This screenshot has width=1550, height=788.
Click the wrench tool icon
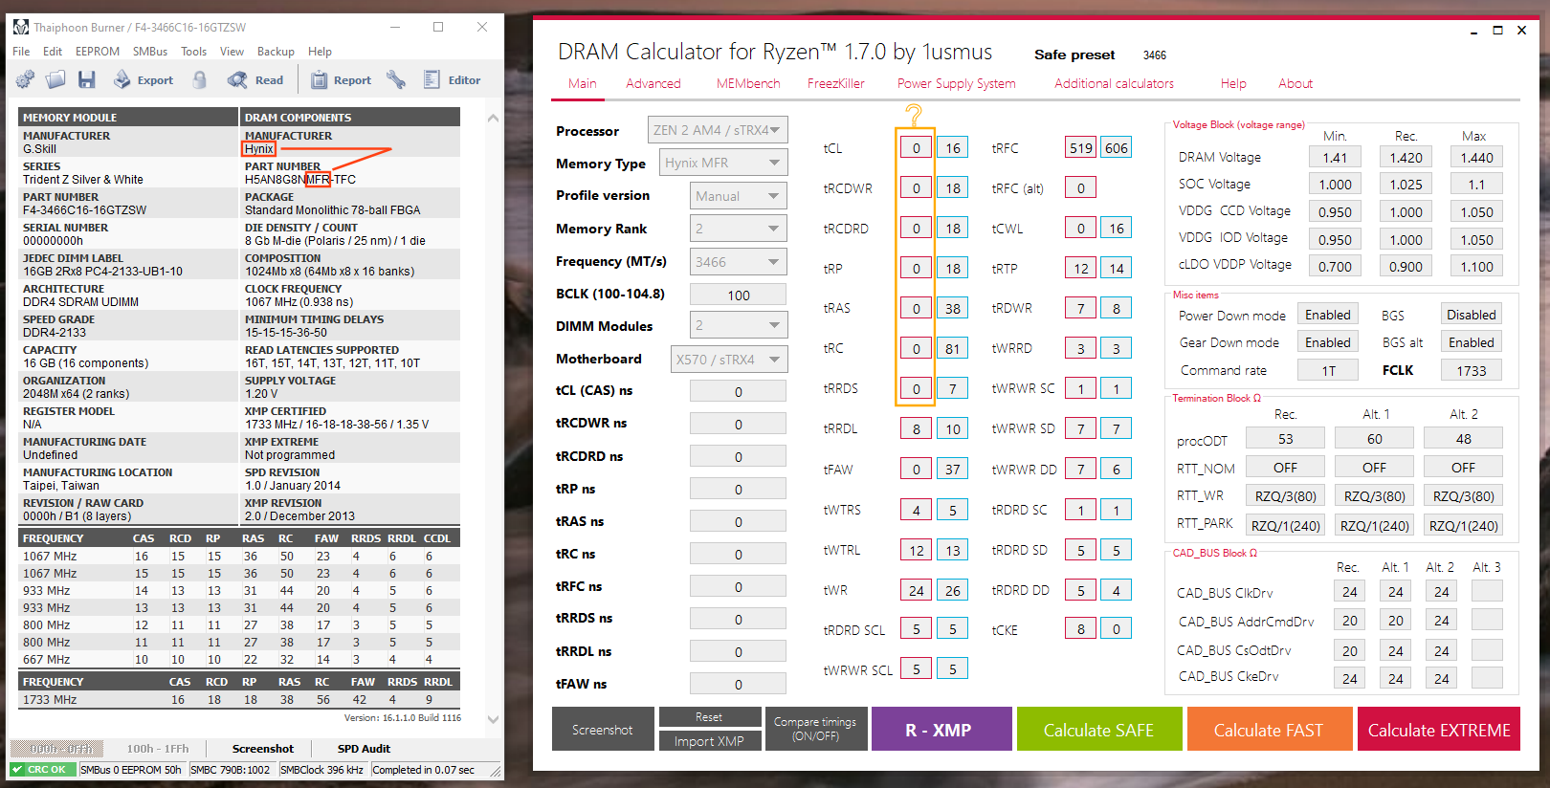(x=396, y=80)
